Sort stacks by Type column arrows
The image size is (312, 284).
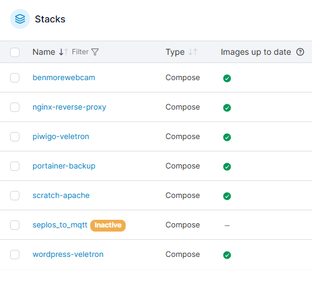tap(193, 52)
